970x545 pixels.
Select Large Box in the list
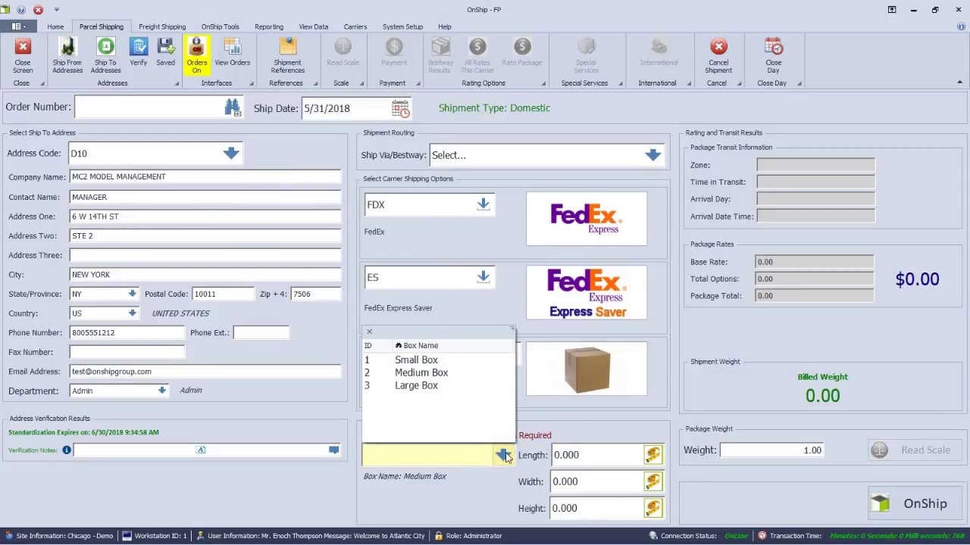coord(438,385)
